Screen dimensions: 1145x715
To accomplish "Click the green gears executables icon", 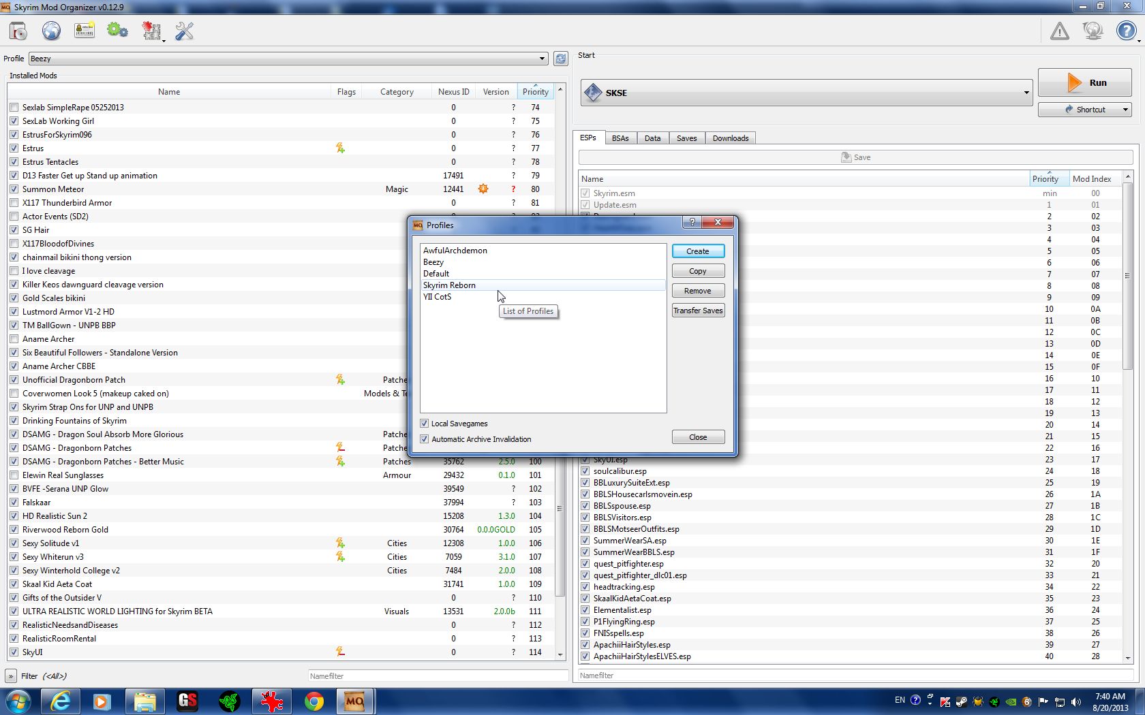I will (117, 31).
